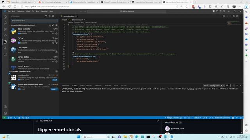250x140 pixels.
Task: Open Visual Studio Code taskbar icon
Action: pyautogui.click(x=171, y=137)
